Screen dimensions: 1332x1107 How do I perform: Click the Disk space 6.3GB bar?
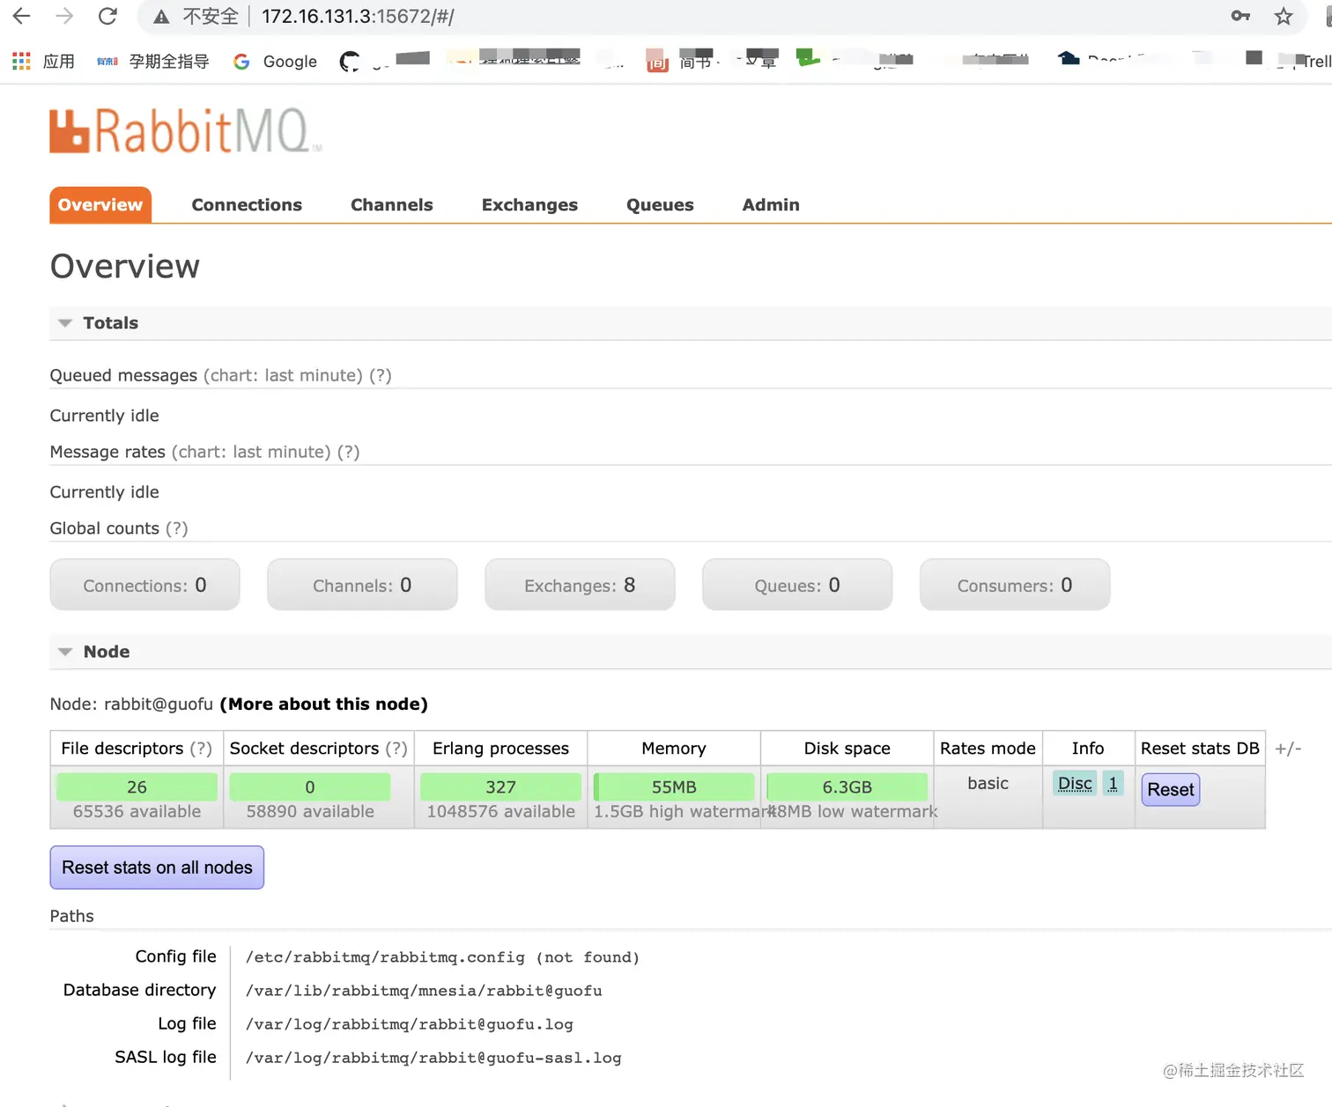pos(847,786)
